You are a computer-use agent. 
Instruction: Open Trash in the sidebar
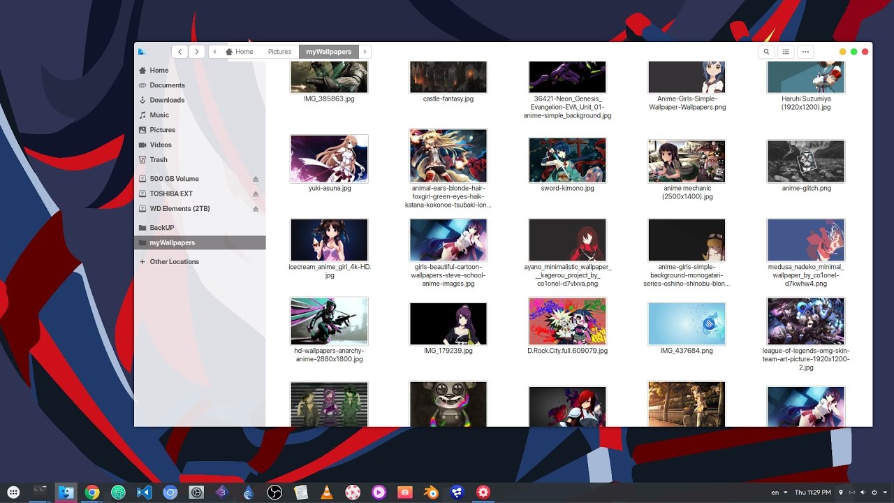pos(200,159)
